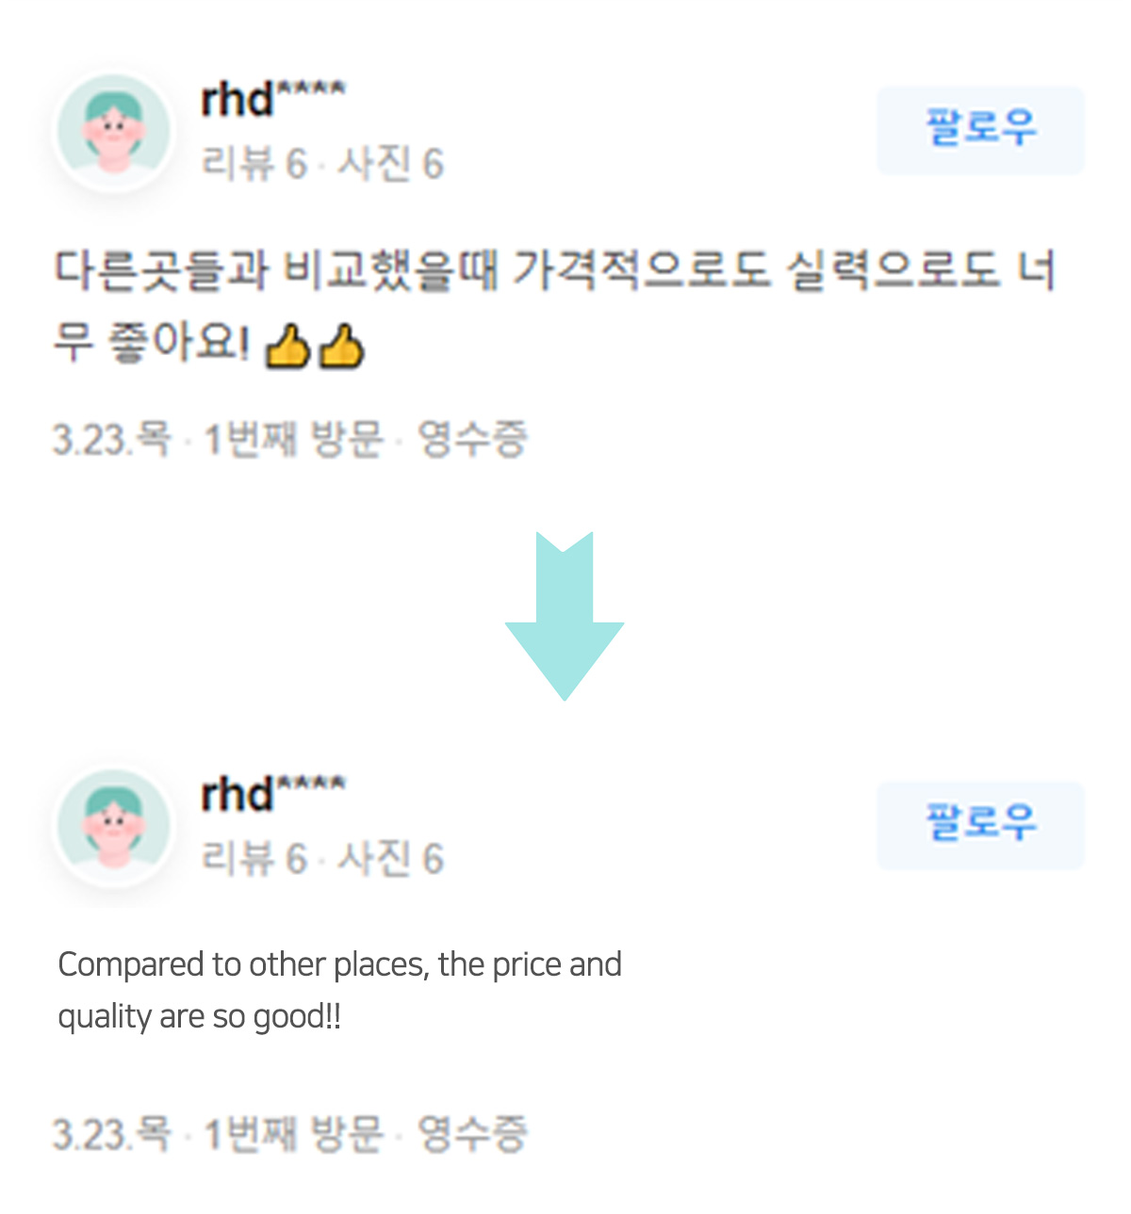This screenshot has width=1131, height=1214.
Task: Open the avatar above the English translated review
Action: point(113,826)
